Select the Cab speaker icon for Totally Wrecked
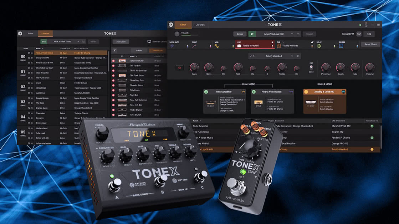This screenshot has height=224, width=399. 279,46
